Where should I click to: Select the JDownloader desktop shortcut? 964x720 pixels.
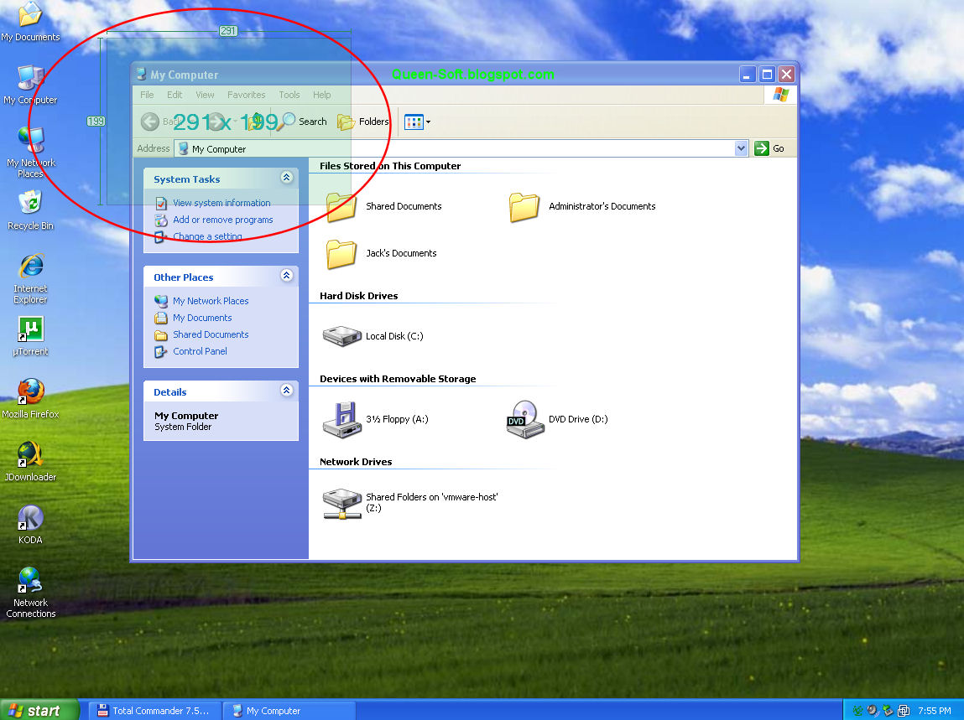(x=30, y=461)
